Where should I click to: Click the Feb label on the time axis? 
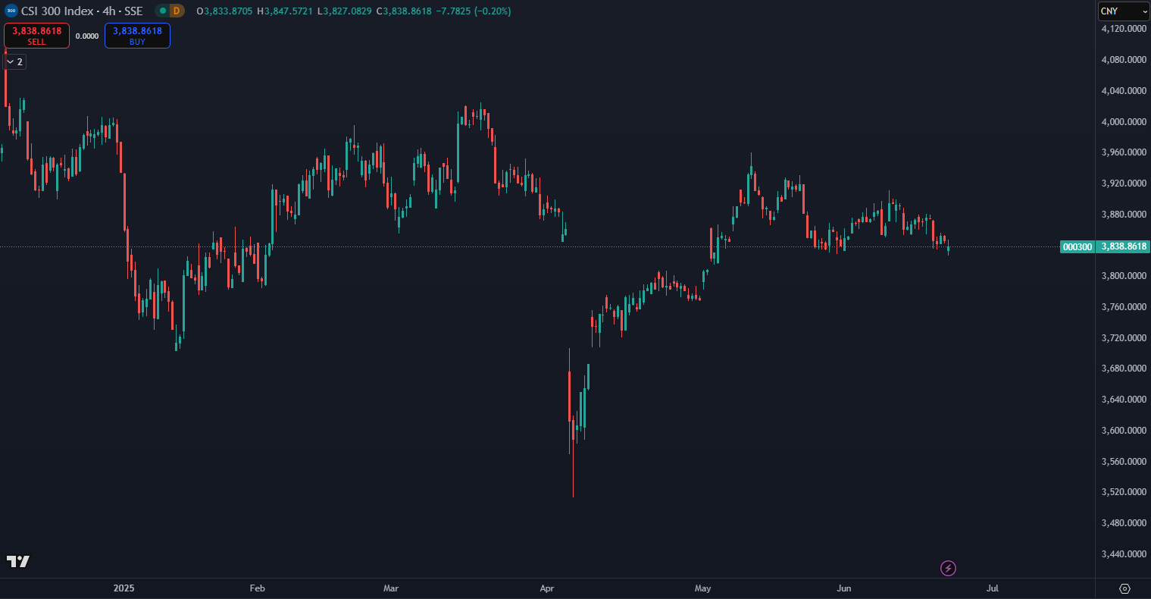[x=258, y=588]
